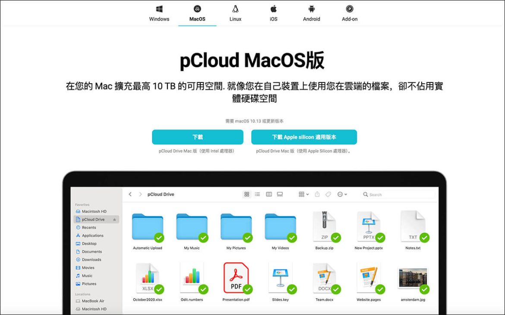This screenshot has height=315, width=505.
Task: Click the Share icon in the toolbar
Action: click(x=317, y=194)
